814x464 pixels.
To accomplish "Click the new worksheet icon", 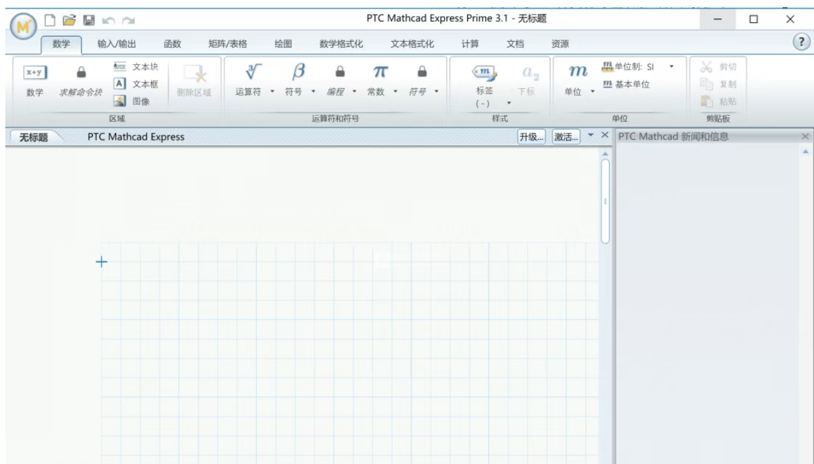I will 50,20.
